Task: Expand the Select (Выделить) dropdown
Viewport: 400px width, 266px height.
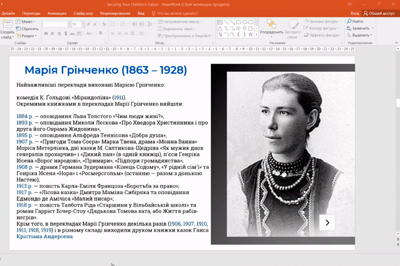Action: pos(360,35)
